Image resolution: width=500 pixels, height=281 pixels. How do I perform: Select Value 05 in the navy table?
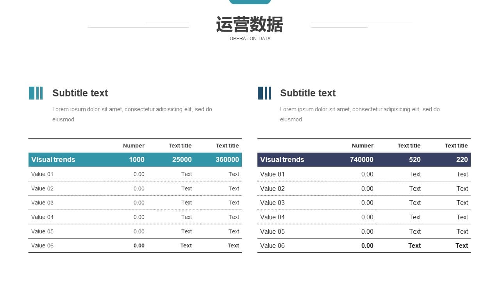[272, 231]
